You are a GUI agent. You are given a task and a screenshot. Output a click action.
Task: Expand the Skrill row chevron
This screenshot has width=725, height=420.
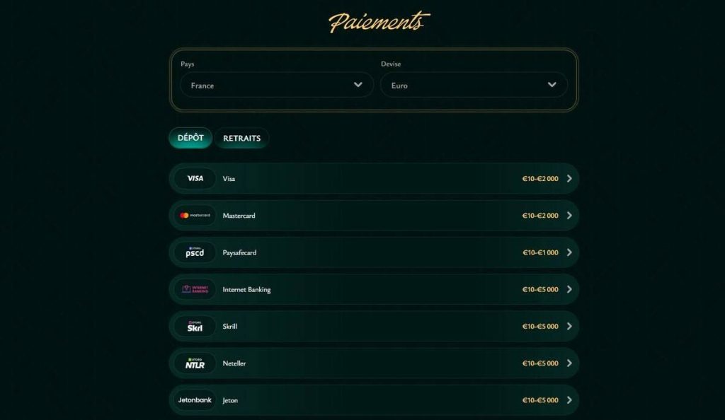(x=569, y=327)
